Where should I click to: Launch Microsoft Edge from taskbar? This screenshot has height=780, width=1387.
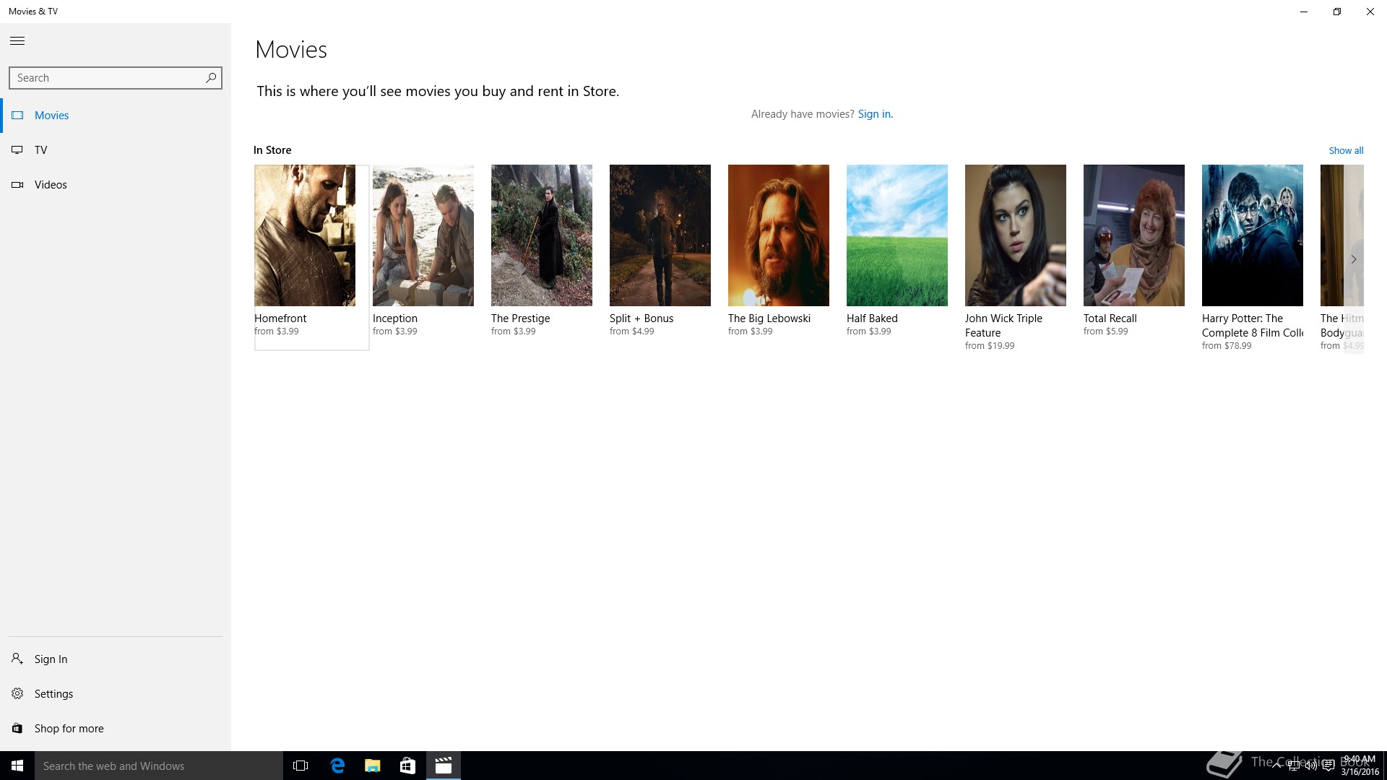pyautogui.click(x=337, y=766)
